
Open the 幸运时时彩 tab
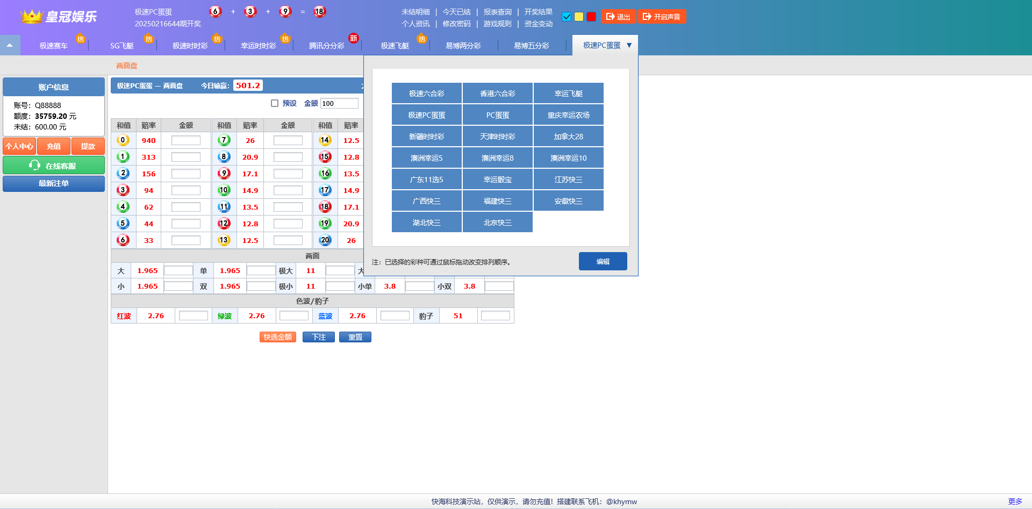click(259, 46)
